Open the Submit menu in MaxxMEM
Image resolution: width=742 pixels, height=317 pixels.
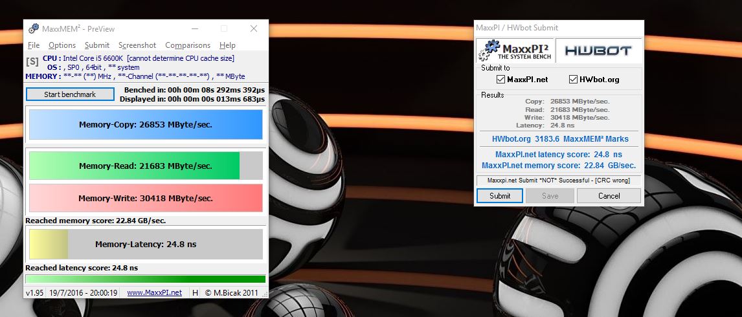[97, 45]
